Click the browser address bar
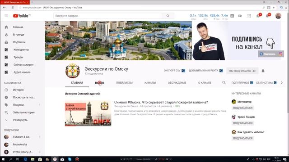The image size is (289, 162). [140, 8]
